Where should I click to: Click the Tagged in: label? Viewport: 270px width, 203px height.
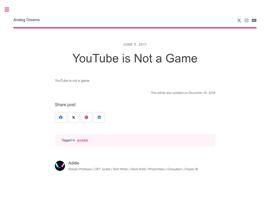[x=68, y=140]
